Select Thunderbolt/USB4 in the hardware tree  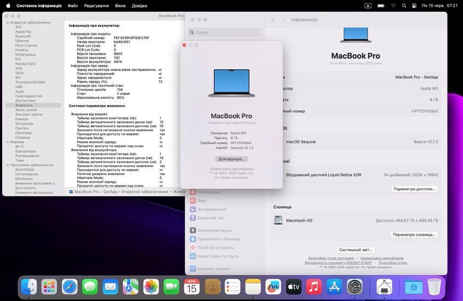click(30, 82)
